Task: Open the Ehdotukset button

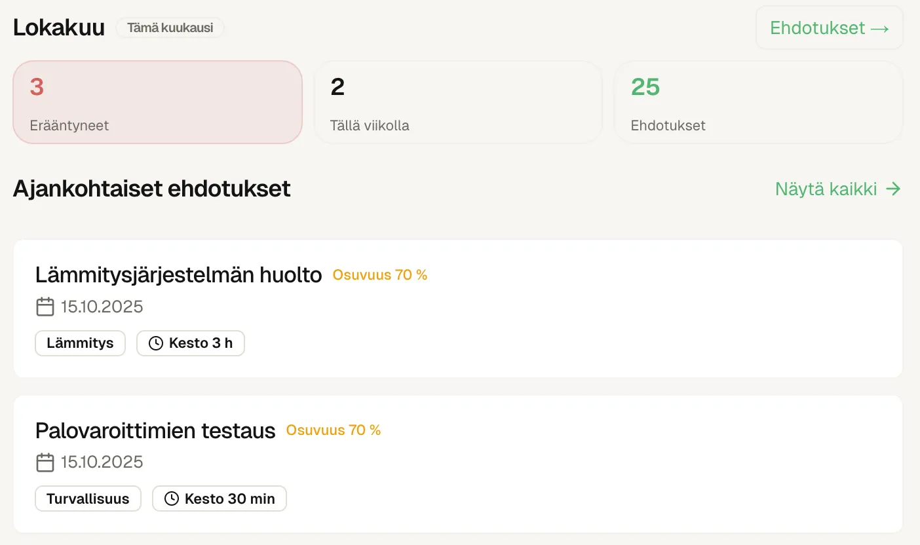Action: click(x=829, y=28)
